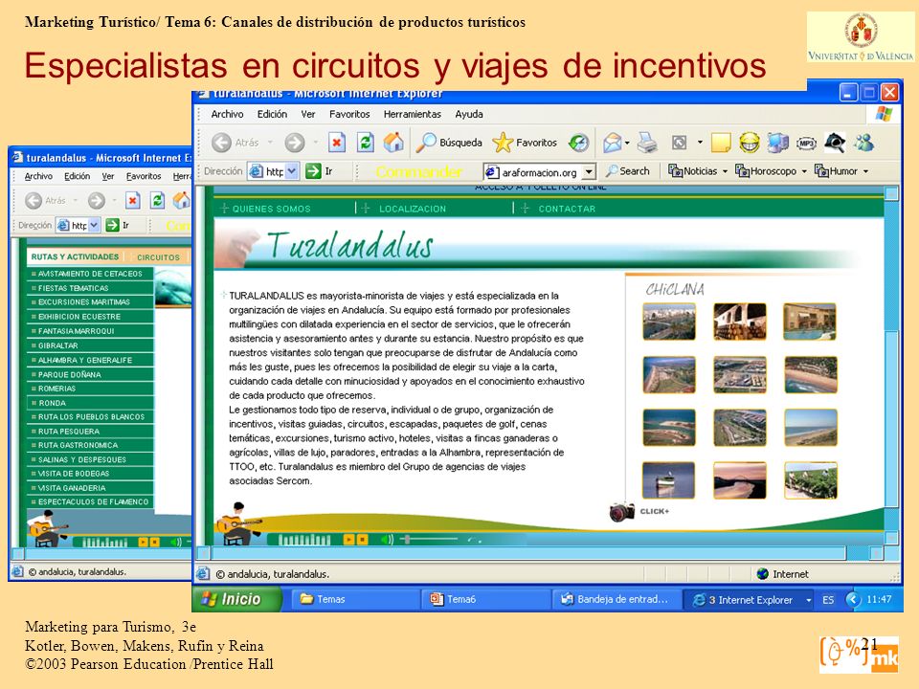Click the ES language indicator in tray

coord(827,599)
